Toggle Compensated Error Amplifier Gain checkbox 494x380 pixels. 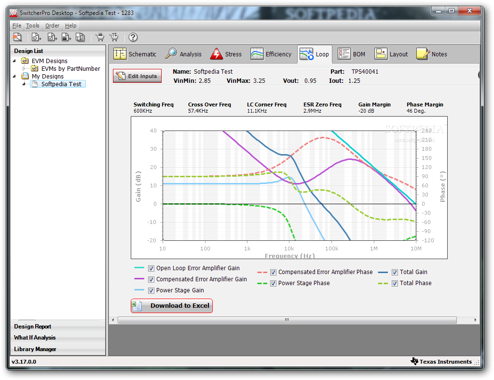pyautogui.click(x=151, y=279)
